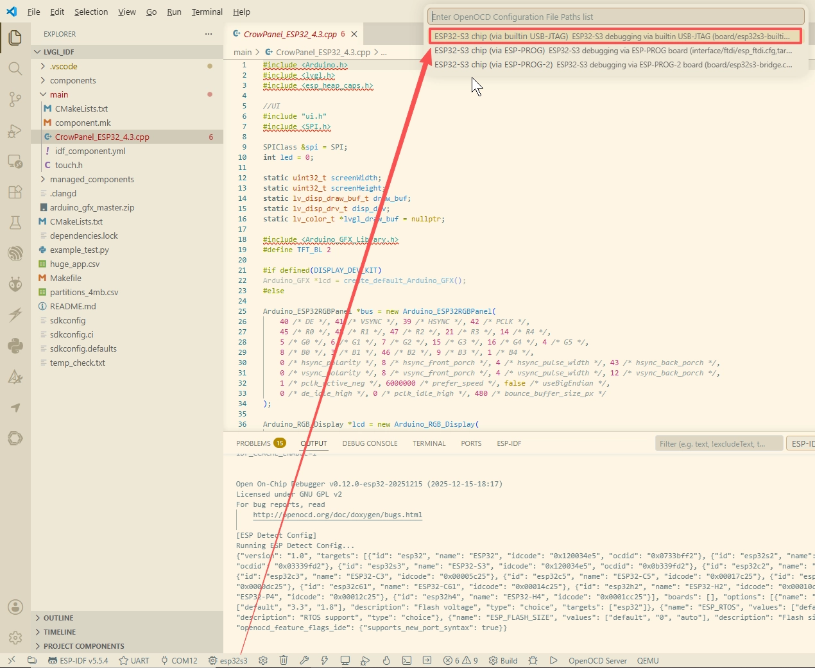Open the Selection menu
This screenshot has width=815, height=668.
click(x=91, y=12)
